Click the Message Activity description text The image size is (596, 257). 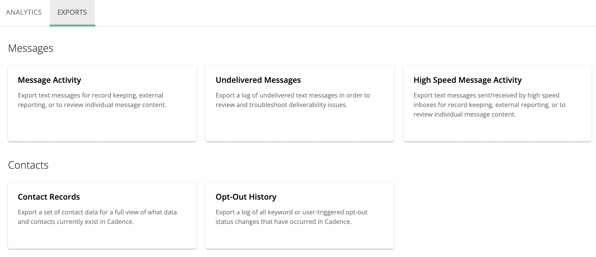[92, 100]
